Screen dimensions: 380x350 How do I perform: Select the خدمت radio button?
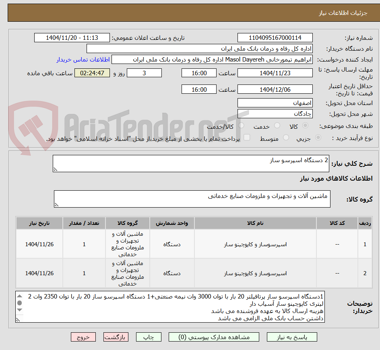click(x=277, y=126)
